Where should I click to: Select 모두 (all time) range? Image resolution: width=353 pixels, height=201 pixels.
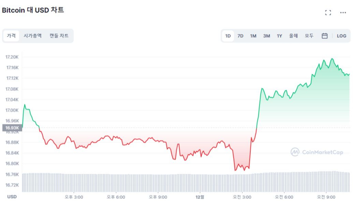tap(309, 36)
